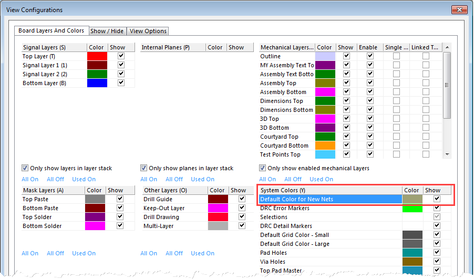Select the DRC Detail Markers row
The image size is (474, 280).
(331, 226)
